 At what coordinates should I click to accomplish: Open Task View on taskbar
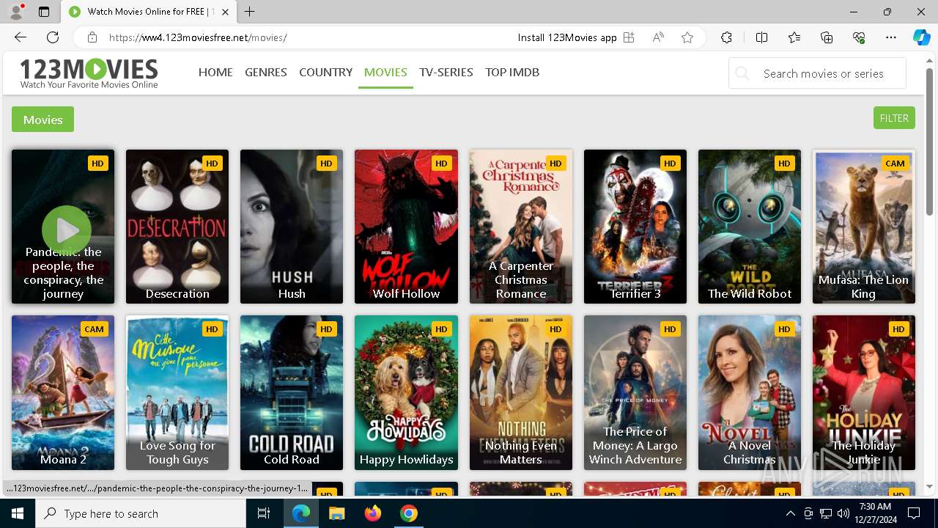(264, 513)
